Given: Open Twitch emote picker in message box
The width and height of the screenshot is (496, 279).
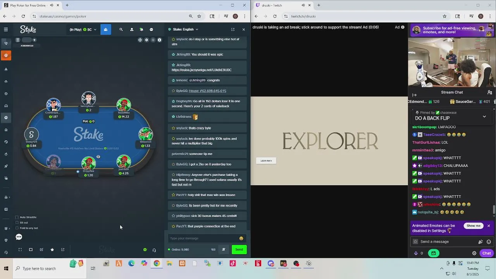Looking at the screenshot, I should tap(489, 241).
